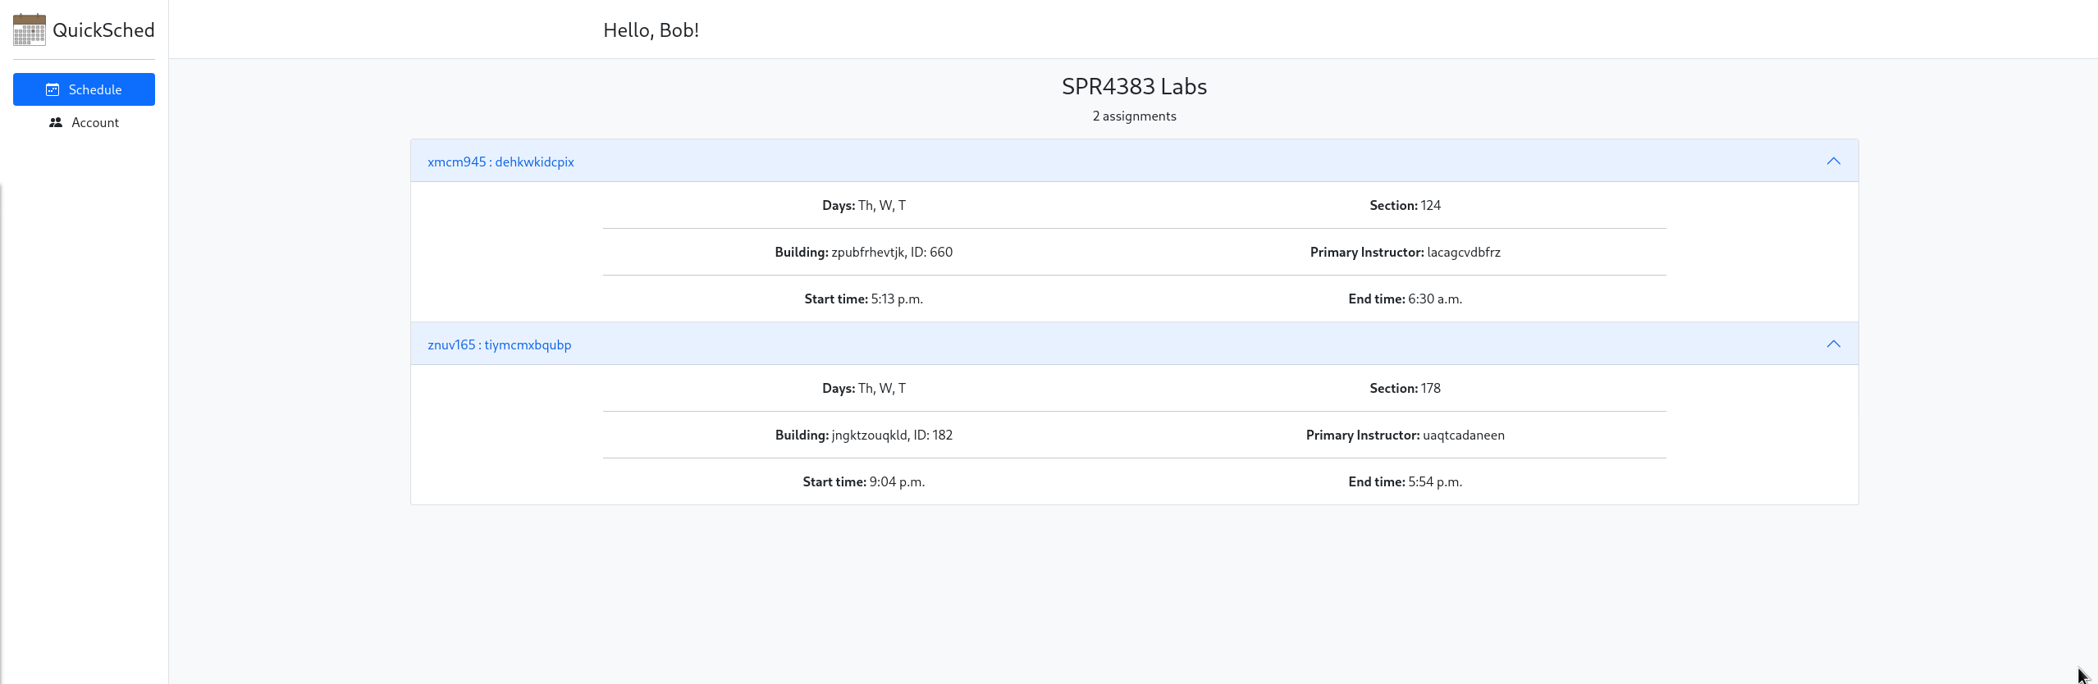Click the 2 assignments subtitle
This screenshot has width=2098, height=684.
[x=1134, y=116]
